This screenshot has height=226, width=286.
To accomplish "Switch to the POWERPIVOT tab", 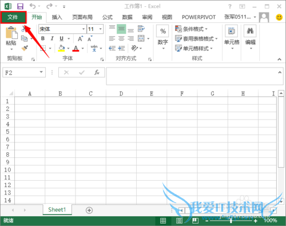I will pyautogui.click(x=198, y=17).
